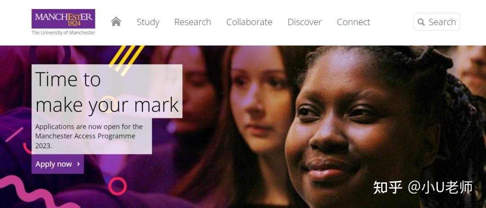Click the pink circle decoration at bottom
The width and height of the screenshot is (486, 208).
tap(117, 186)
